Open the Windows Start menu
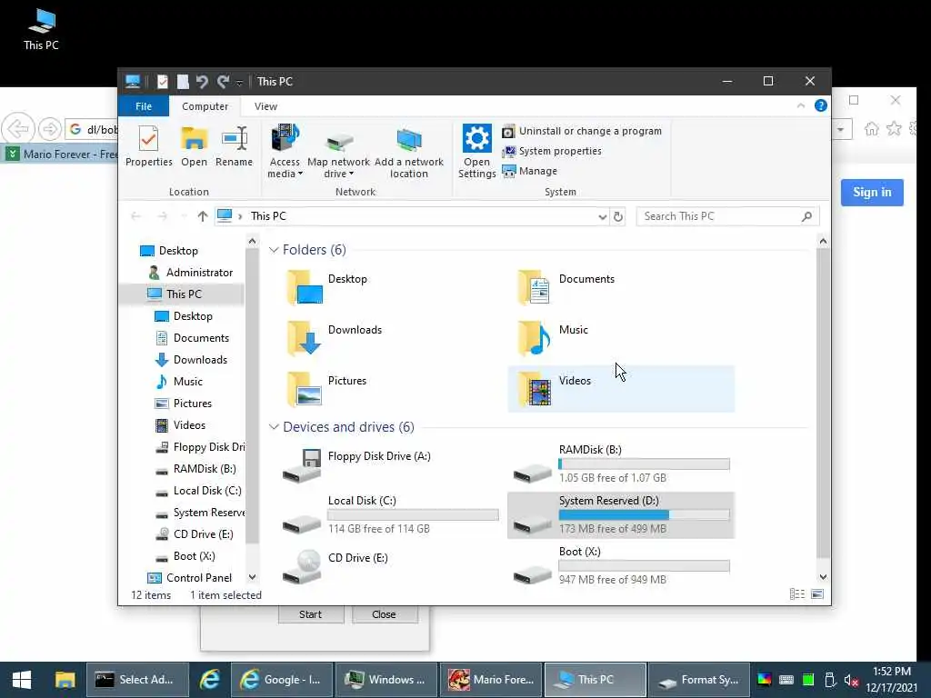Viewport: 931px width, 698px height. 22,680
